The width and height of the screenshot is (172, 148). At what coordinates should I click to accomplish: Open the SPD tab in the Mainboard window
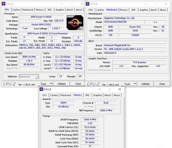coord(133,10)
